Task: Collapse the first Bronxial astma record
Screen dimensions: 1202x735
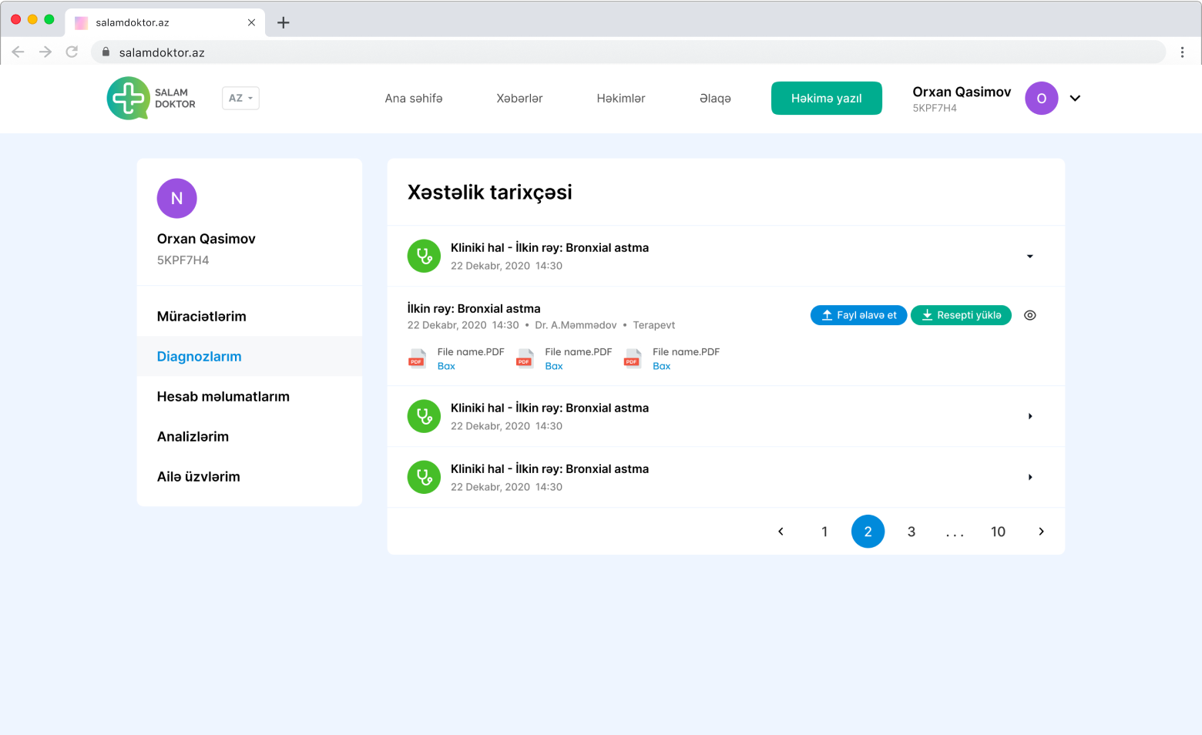Action: [1029, 257]
